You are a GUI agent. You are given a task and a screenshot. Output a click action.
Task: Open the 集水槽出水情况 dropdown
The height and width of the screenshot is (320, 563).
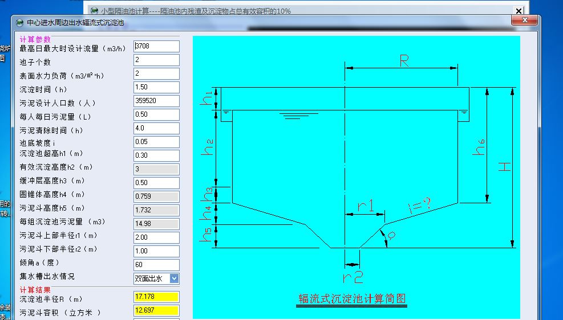[174, 278]
